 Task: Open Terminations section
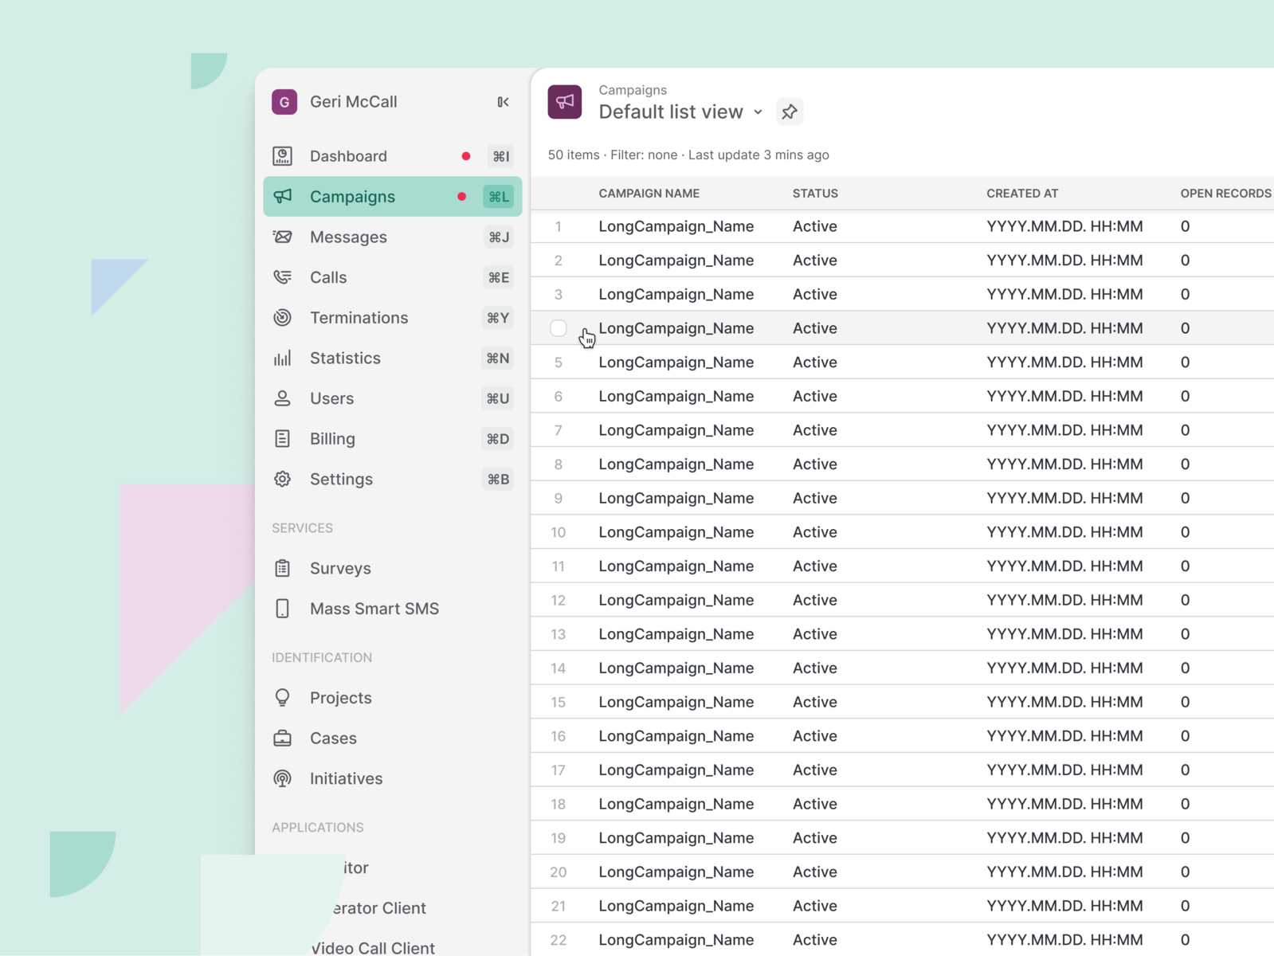click(393, 317)
